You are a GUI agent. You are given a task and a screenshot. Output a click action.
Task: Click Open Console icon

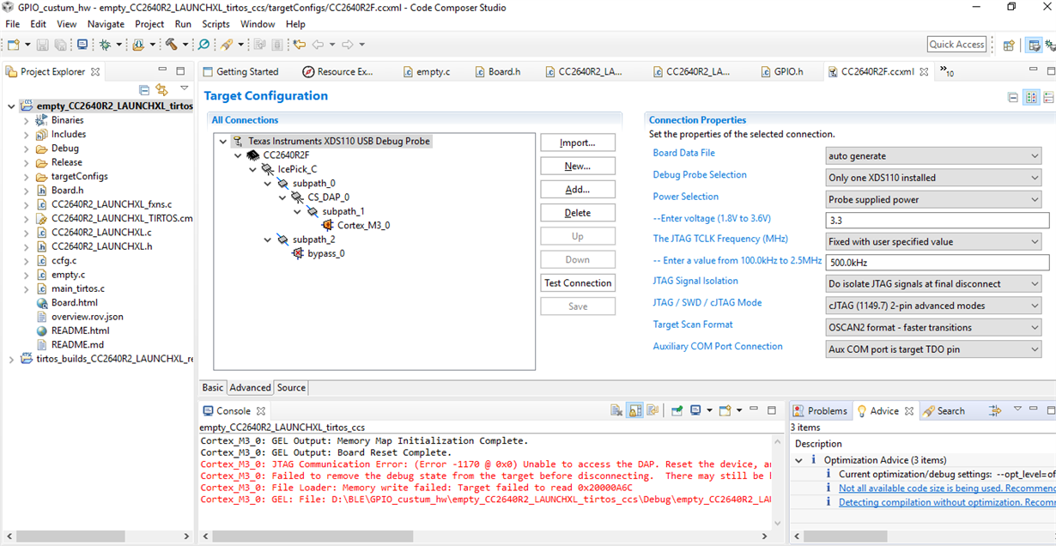725,411
